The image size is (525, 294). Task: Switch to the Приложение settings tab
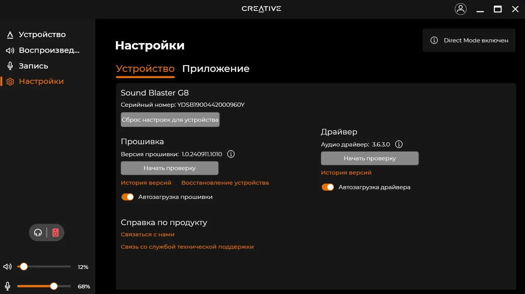click(216, 69)
